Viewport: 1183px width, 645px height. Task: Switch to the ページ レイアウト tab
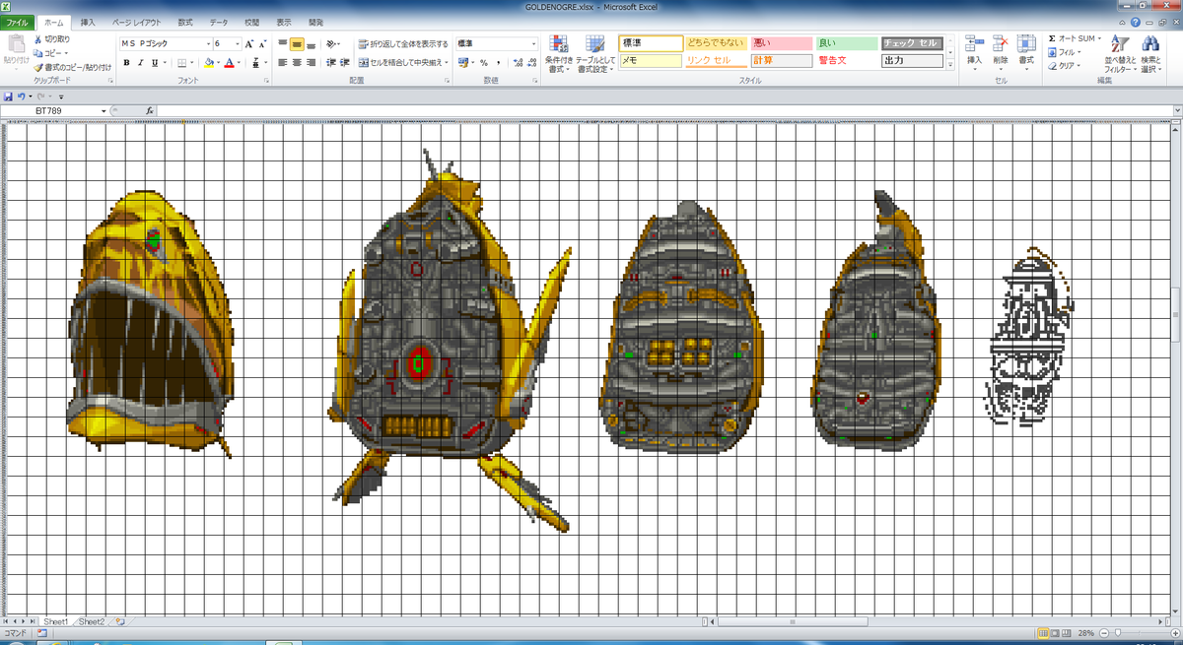pyautogui.click(x=136, y=21)
